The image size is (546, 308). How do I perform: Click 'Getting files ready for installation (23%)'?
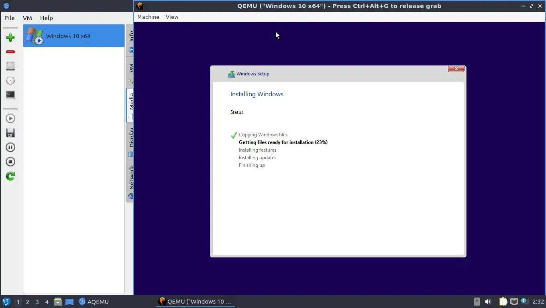283,142
